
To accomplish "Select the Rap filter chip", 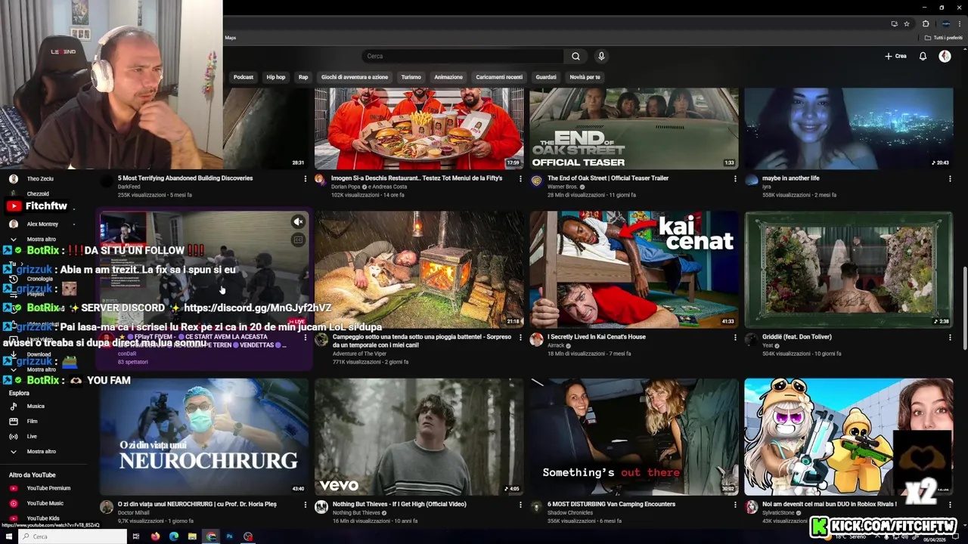I will [x=303, y=77].
